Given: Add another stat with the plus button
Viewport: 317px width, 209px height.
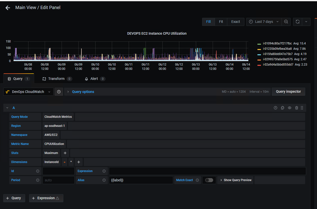Looking at the screenshot, I should 65,153.
